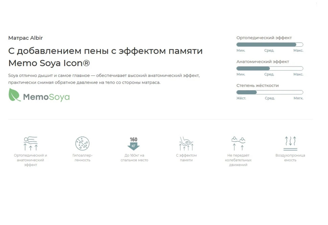Click the Ортопедический эффект progress bar
328x225 pixels.
tap(270, 45)
